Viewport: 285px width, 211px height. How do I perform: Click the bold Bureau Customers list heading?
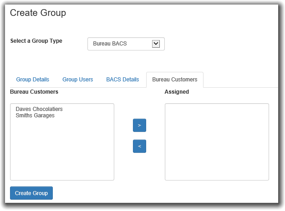34,92
